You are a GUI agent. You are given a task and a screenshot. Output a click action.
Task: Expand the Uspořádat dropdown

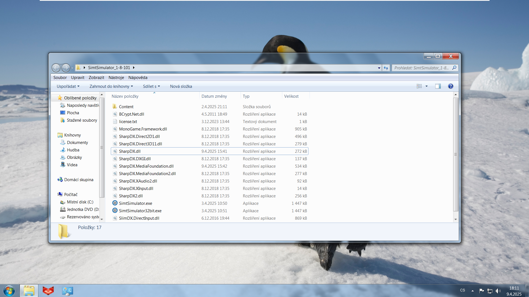pos(68,86)
